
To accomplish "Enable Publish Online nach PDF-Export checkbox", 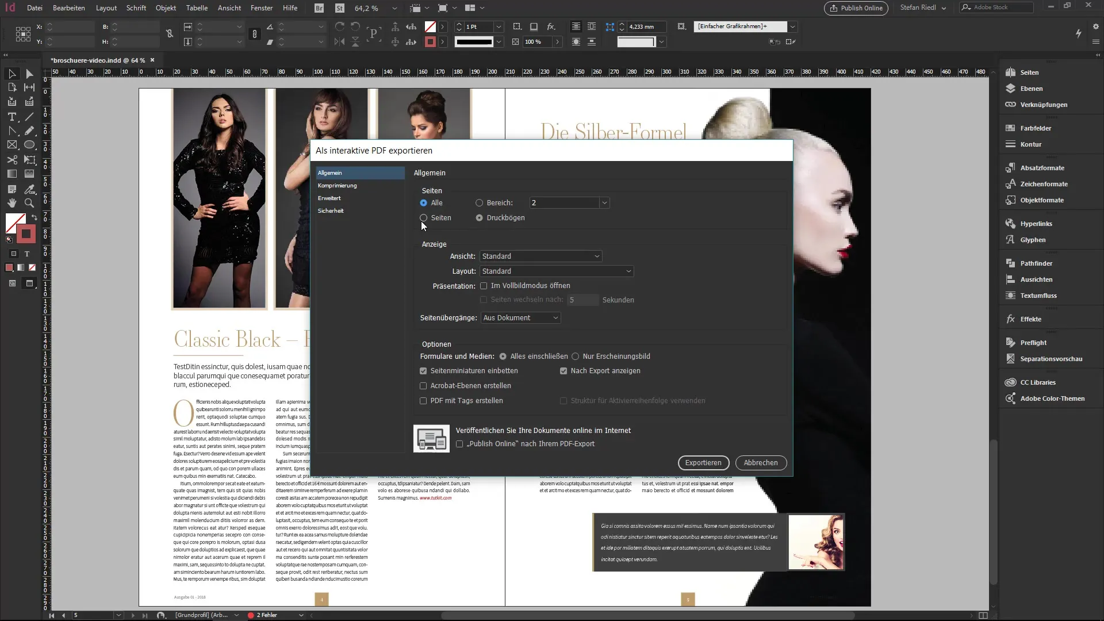I will pyautogui.click(x=459, y=444).
